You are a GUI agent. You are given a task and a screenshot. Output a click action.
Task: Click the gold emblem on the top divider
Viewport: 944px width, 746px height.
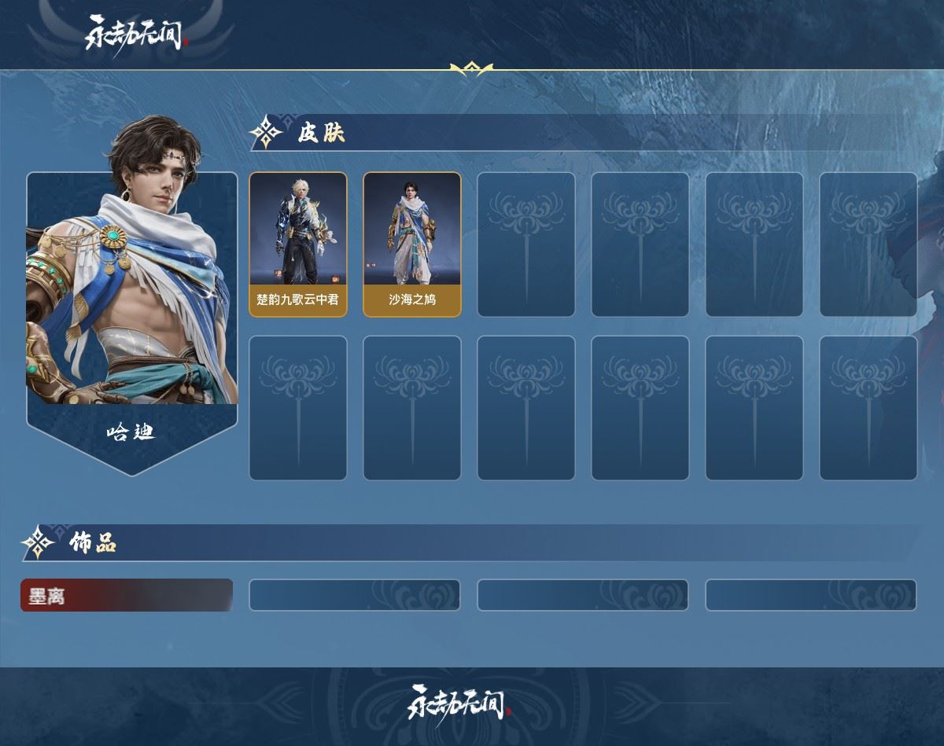click(471, 69)
